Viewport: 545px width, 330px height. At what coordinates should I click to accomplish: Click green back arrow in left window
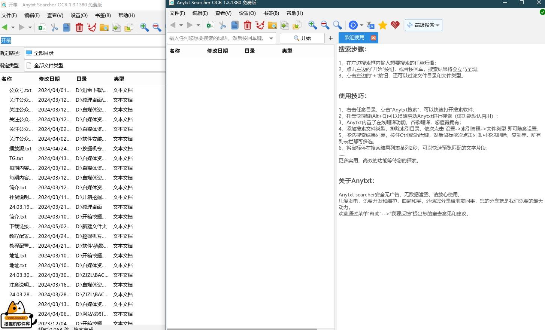point(4,27)
